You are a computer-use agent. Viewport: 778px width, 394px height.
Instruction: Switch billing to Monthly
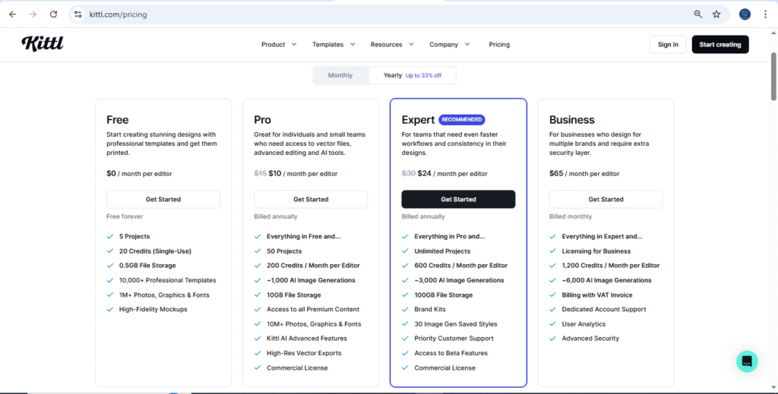pyautogui.click(x=340, y=75)
